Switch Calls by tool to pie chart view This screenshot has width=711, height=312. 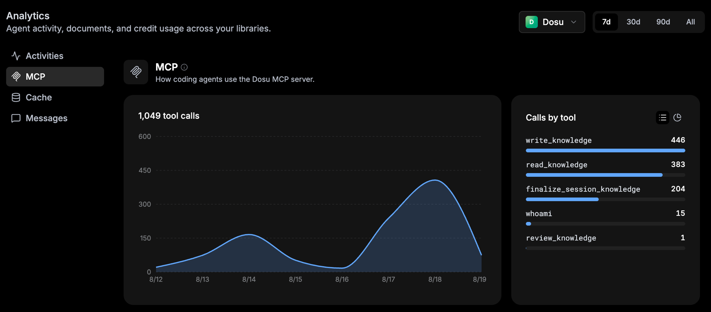(x=677, y=118)
